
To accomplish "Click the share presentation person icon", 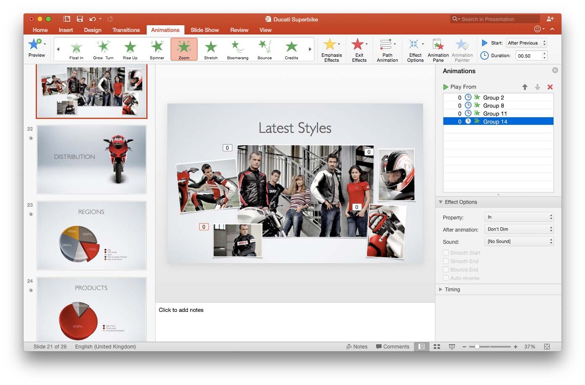I will click(550, 19).
